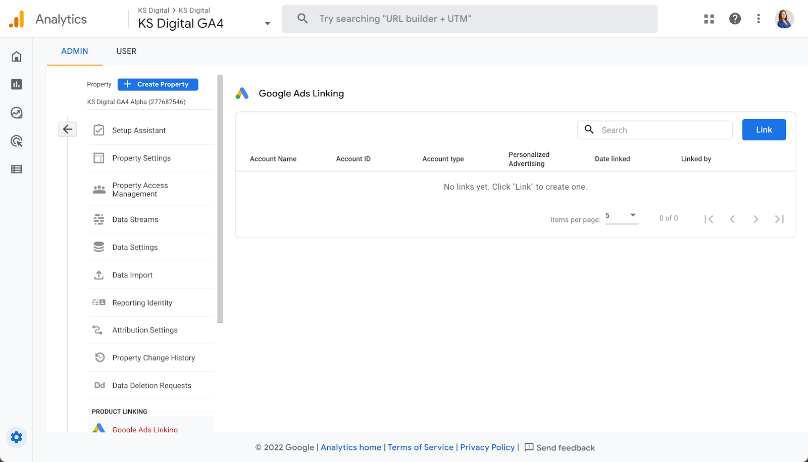Open Configure table icon in left sidebar
Screen dimensions: 808x462
click(x=17, y=169)
